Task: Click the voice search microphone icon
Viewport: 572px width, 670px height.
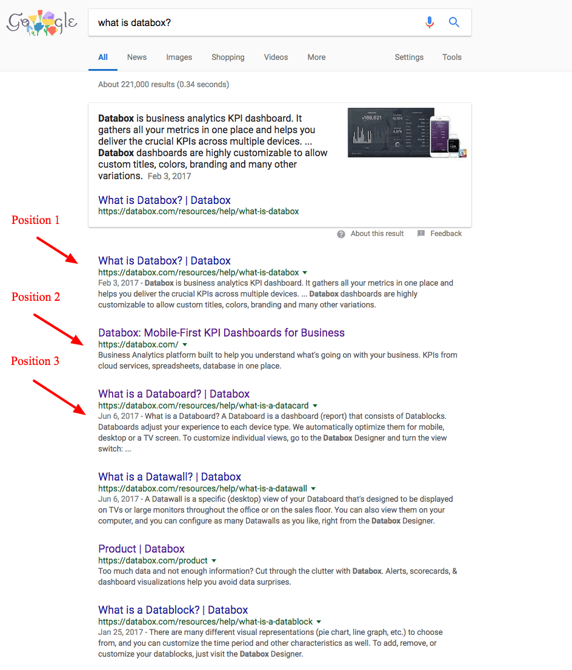Action: coord(430,22)
